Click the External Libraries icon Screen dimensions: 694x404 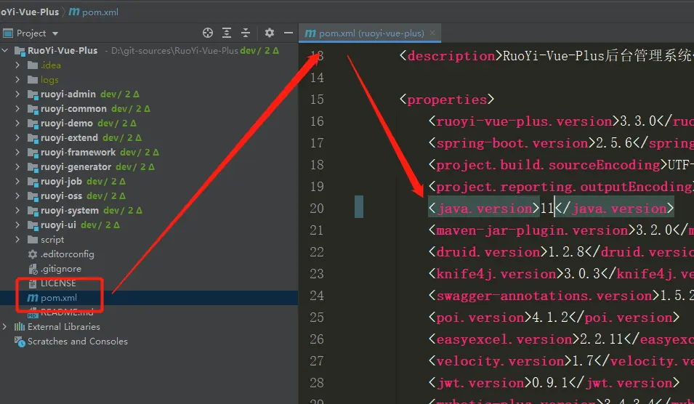[x=20, y=326]
